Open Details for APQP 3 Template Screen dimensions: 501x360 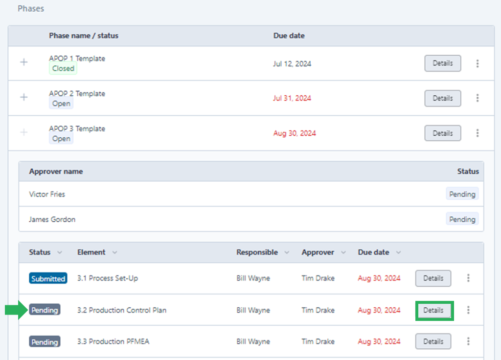tap(442, 133)
